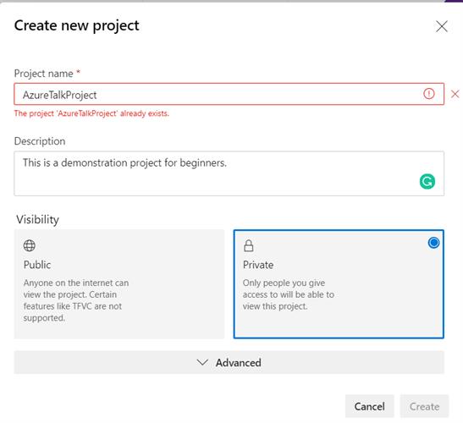Select the Private radio button
463x423 pixels.
(433, 243)
